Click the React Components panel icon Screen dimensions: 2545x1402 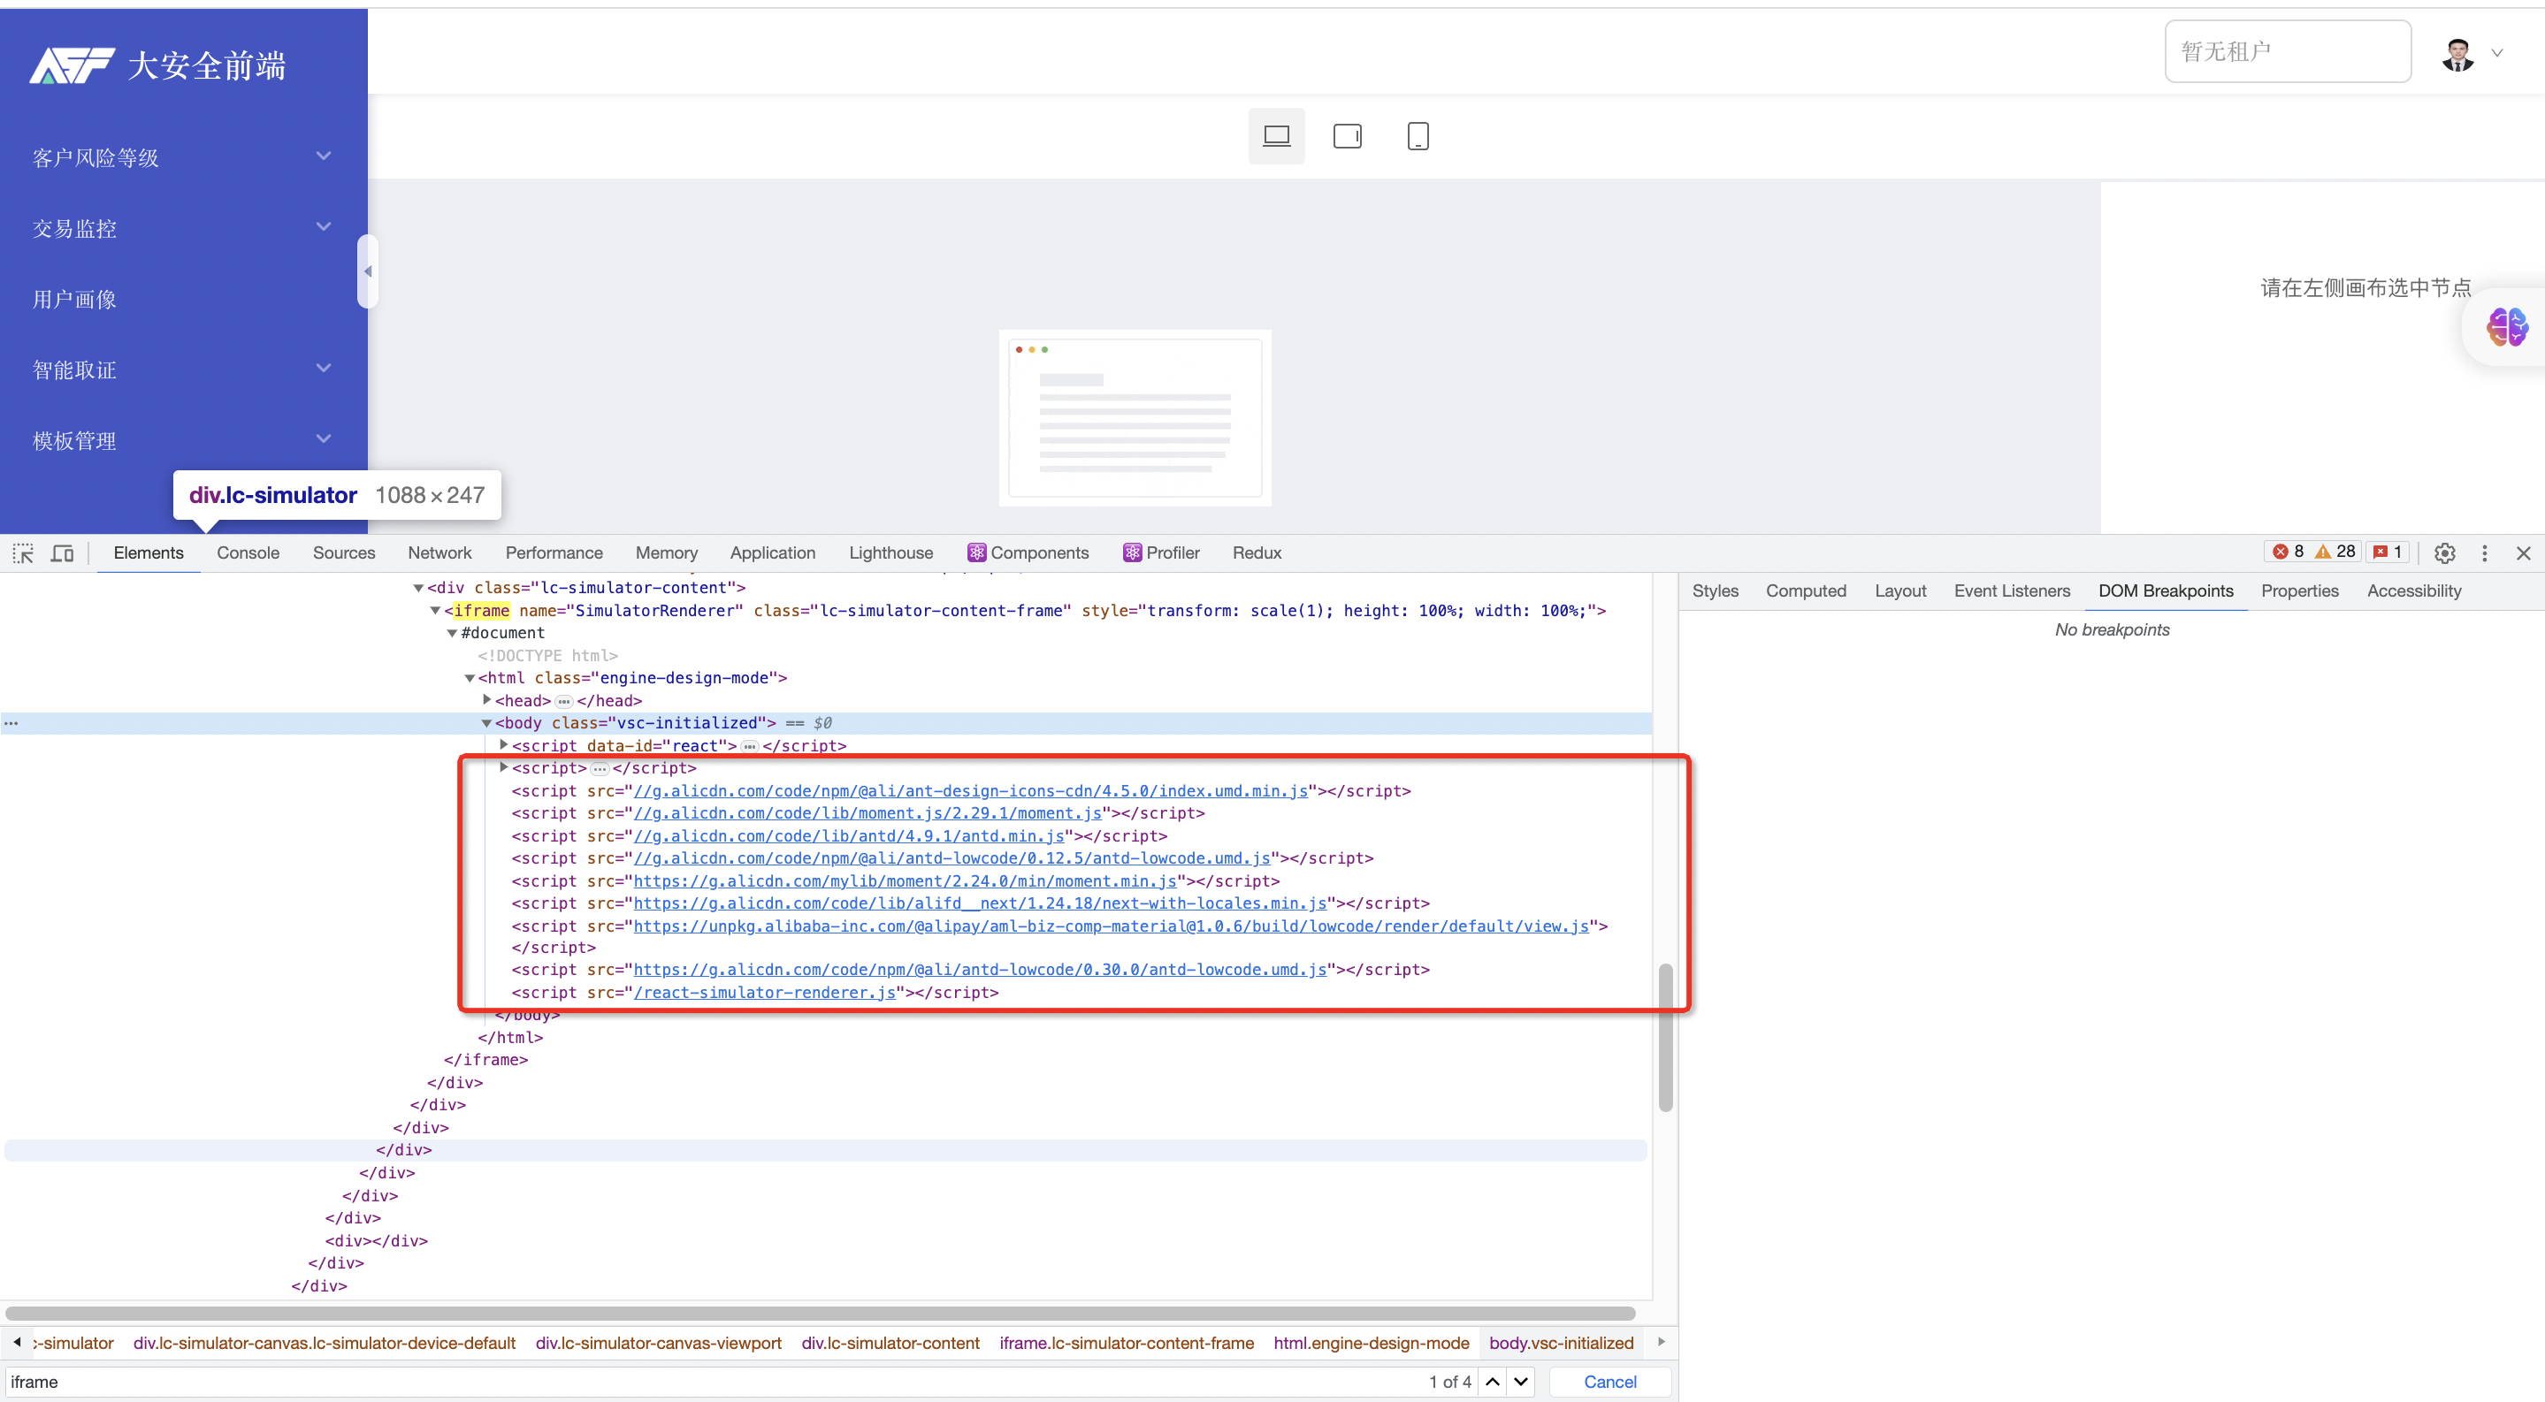click(x=975, y=552)
